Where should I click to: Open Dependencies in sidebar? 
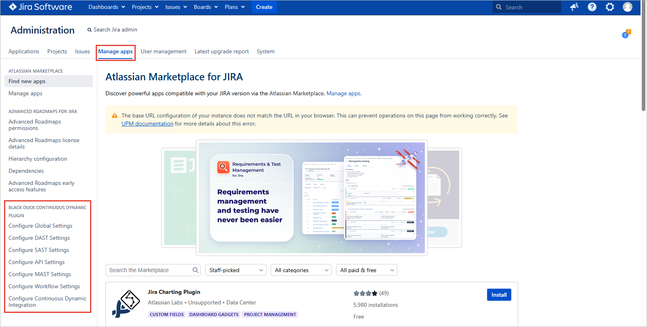coord(26,171)
